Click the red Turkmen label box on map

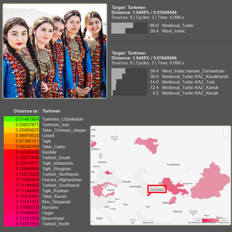(157, 189)
